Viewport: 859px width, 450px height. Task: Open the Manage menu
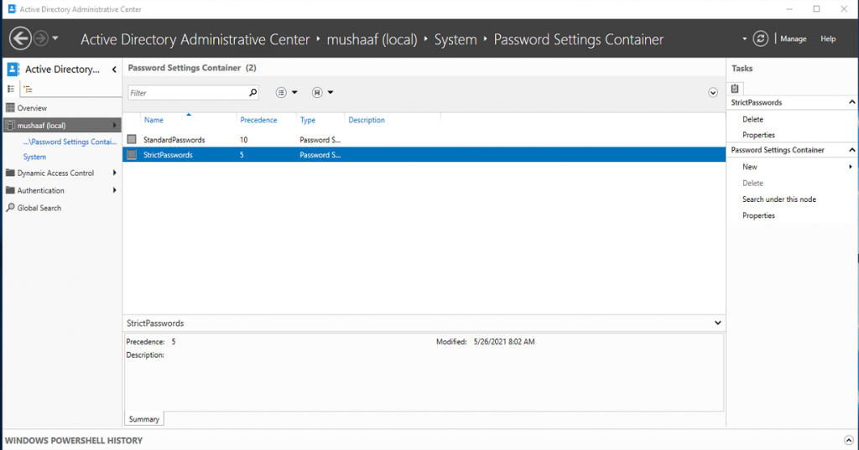(793, 39)
